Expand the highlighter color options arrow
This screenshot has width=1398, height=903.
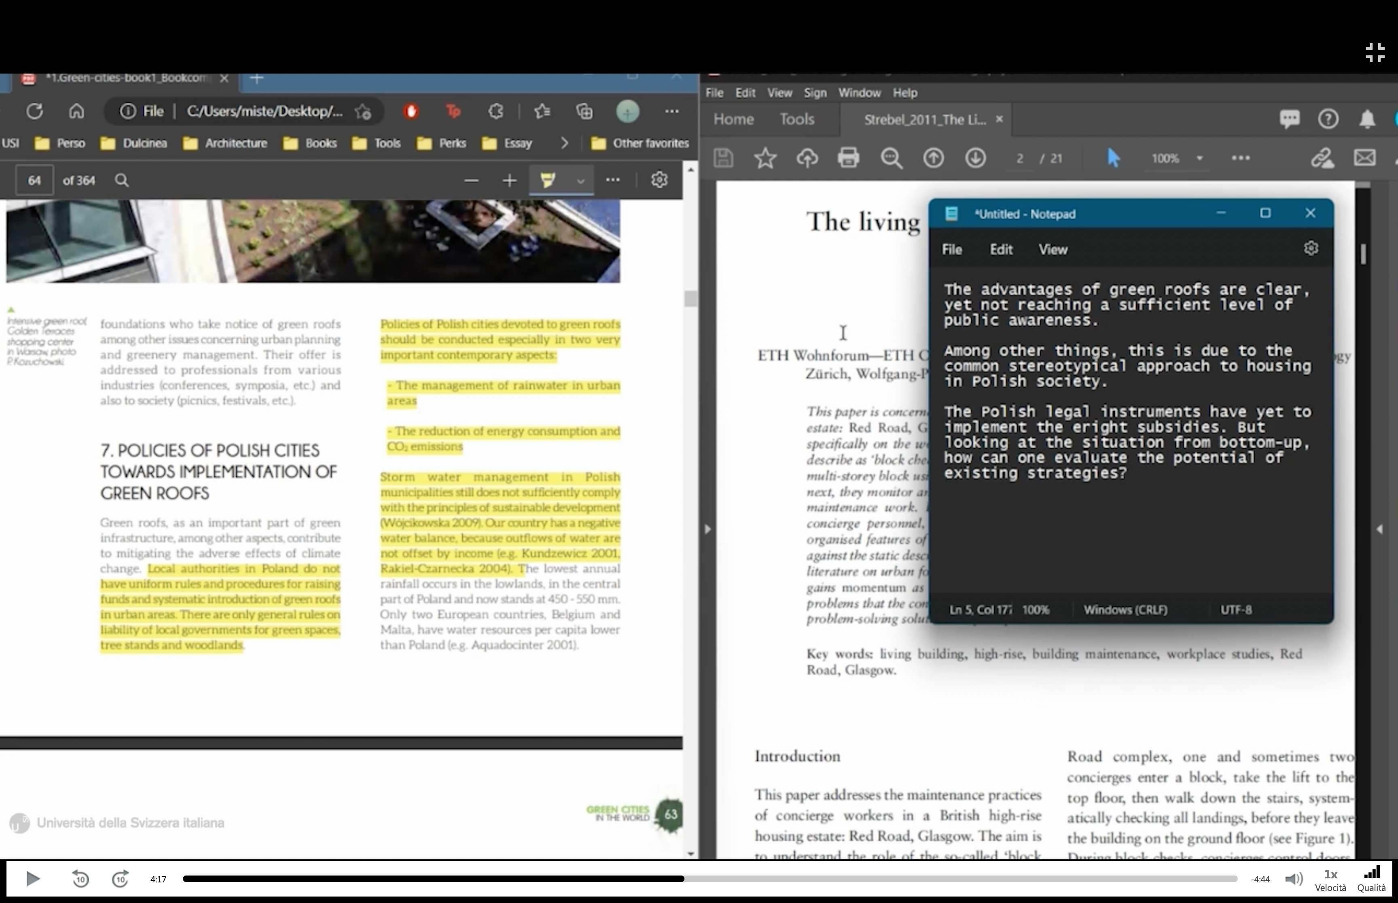pyautogui.click(x=580, y=181)
